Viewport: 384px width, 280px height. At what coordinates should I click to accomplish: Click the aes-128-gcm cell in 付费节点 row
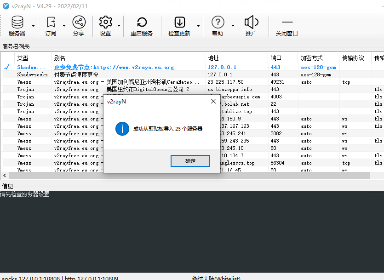point(315,74)
